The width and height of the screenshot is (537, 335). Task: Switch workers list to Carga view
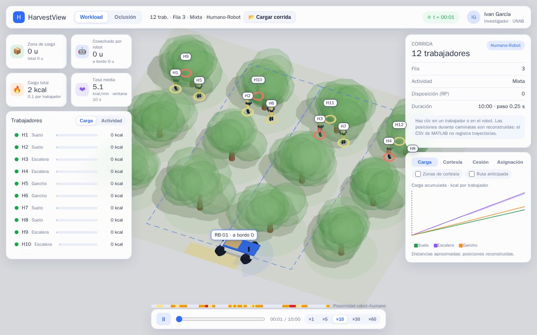(86, 121)
